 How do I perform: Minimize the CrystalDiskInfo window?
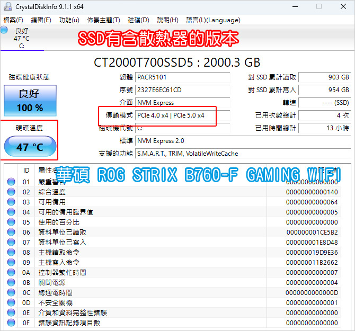coord(295,6)
